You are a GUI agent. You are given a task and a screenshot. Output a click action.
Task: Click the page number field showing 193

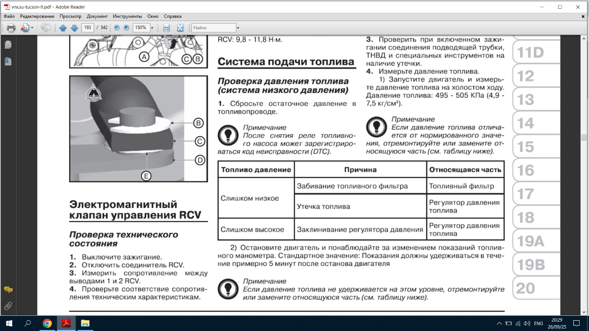88,28
